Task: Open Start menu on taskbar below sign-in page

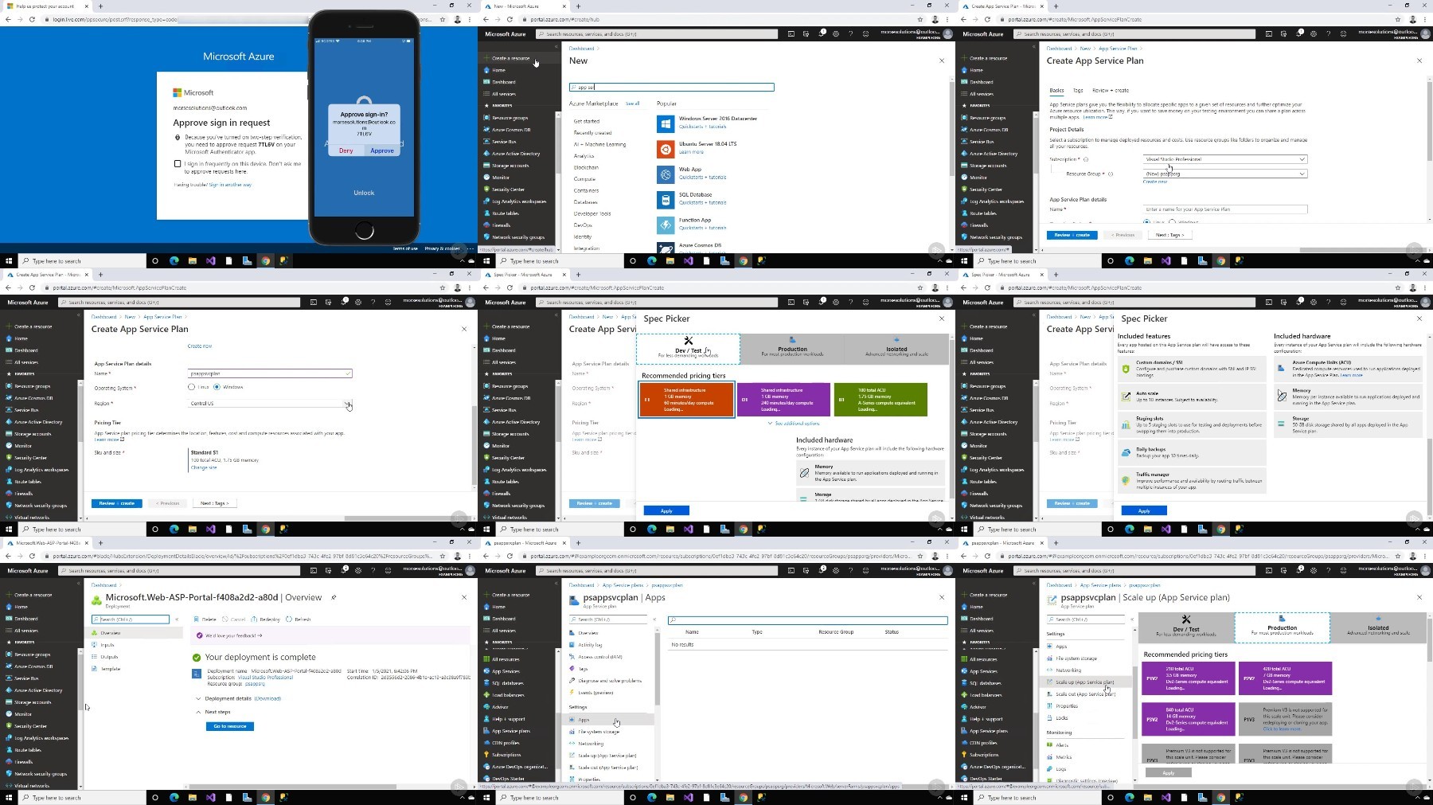Action: pos(9,261)
